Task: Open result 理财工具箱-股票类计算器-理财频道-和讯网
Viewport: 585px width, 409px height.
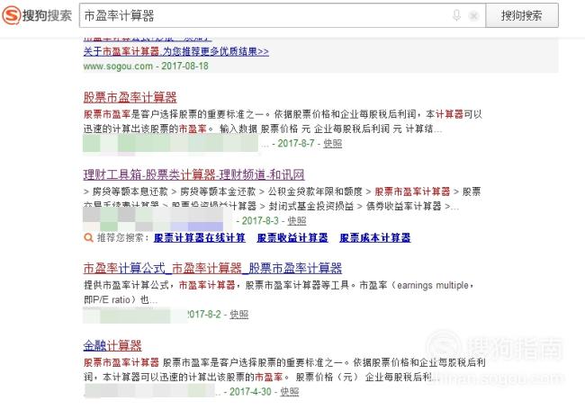Action: [194, 174]
